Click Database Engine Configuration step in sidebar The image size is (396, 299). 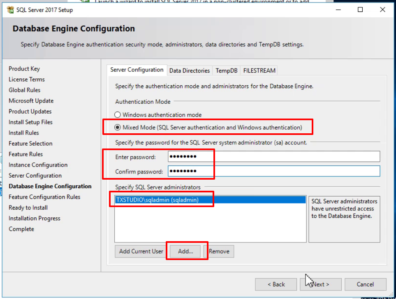50,186
